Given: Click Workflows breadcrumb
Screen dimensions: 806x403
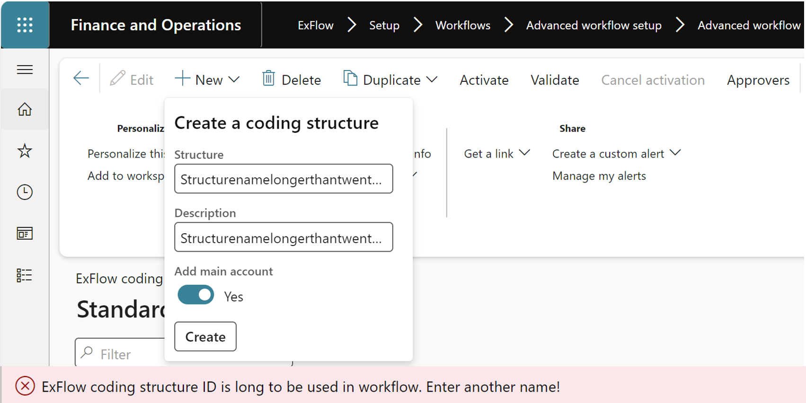Looking at the screenshot, I should click(x=463, y=25).
